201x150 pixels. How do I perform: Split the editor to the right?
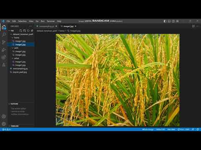click(x=193, y=26)
